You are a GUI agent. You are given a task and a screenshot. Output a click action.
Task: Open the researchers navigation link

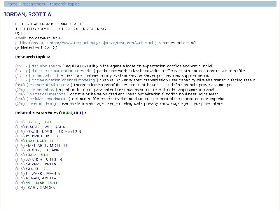[33, 4]
